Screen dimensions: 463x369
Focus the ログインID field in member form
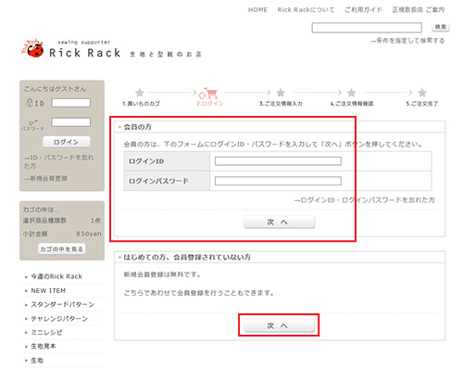click(278, 161)
